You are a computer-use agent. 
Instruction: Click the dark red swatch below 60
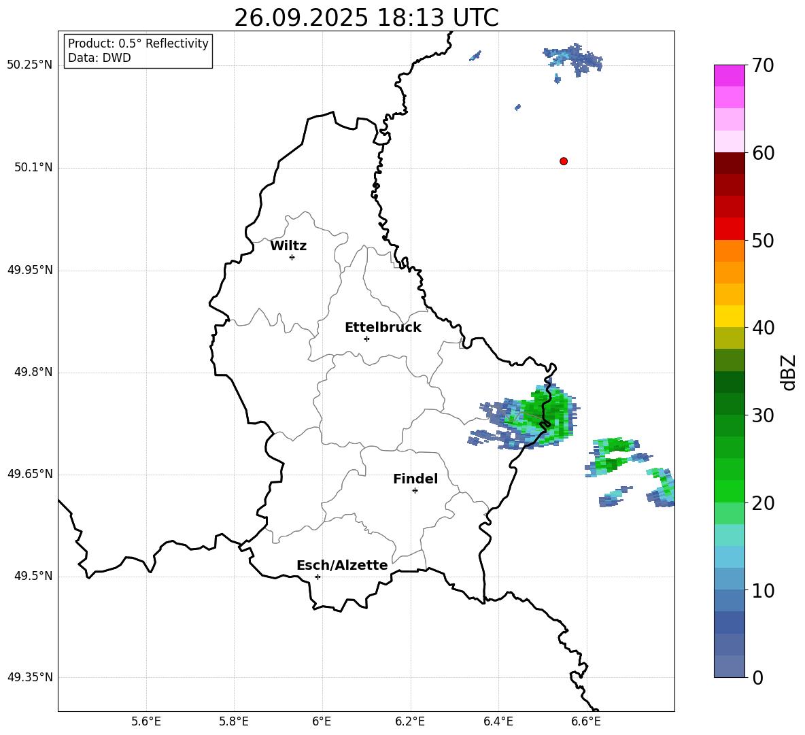(x=729, y=163)
